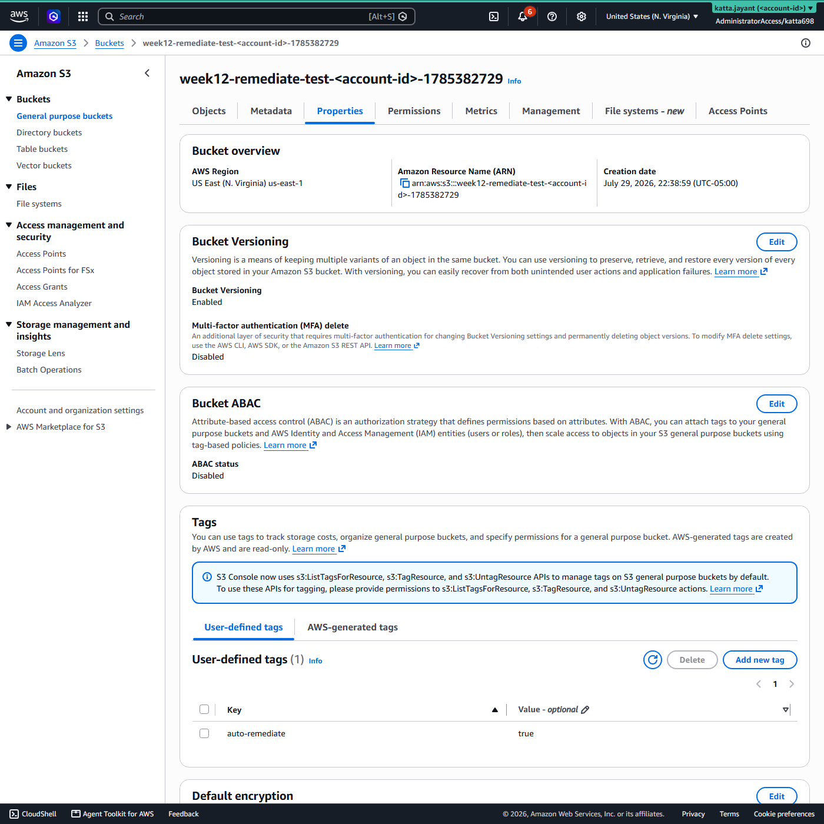Screen dimensions: 824x824
Task: Collapse Storage management and insights section
Action: [x=9, y=324]
